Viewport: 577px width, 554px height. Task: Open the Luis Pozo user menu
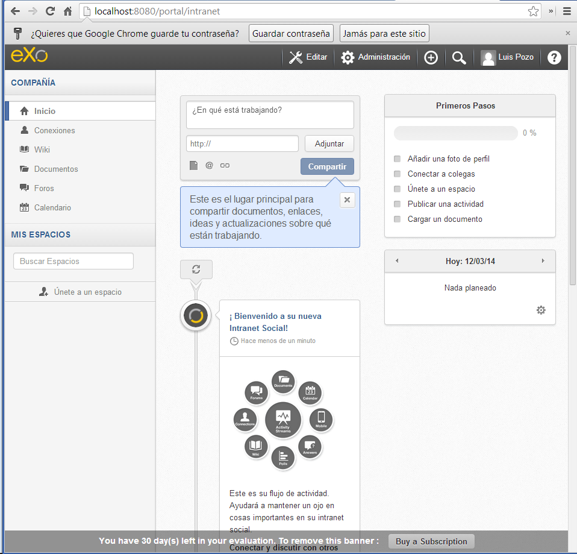point(507,57)
